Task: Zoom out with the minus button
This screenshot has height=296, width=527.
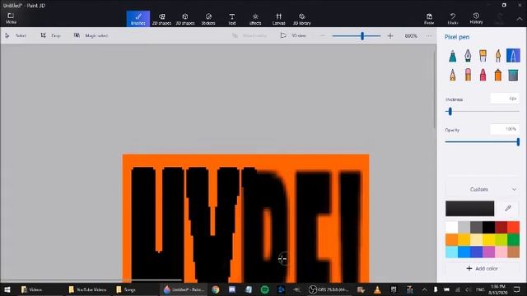Action: [322, 35]
